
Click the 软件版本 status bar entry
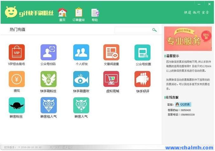coord(23,148)
